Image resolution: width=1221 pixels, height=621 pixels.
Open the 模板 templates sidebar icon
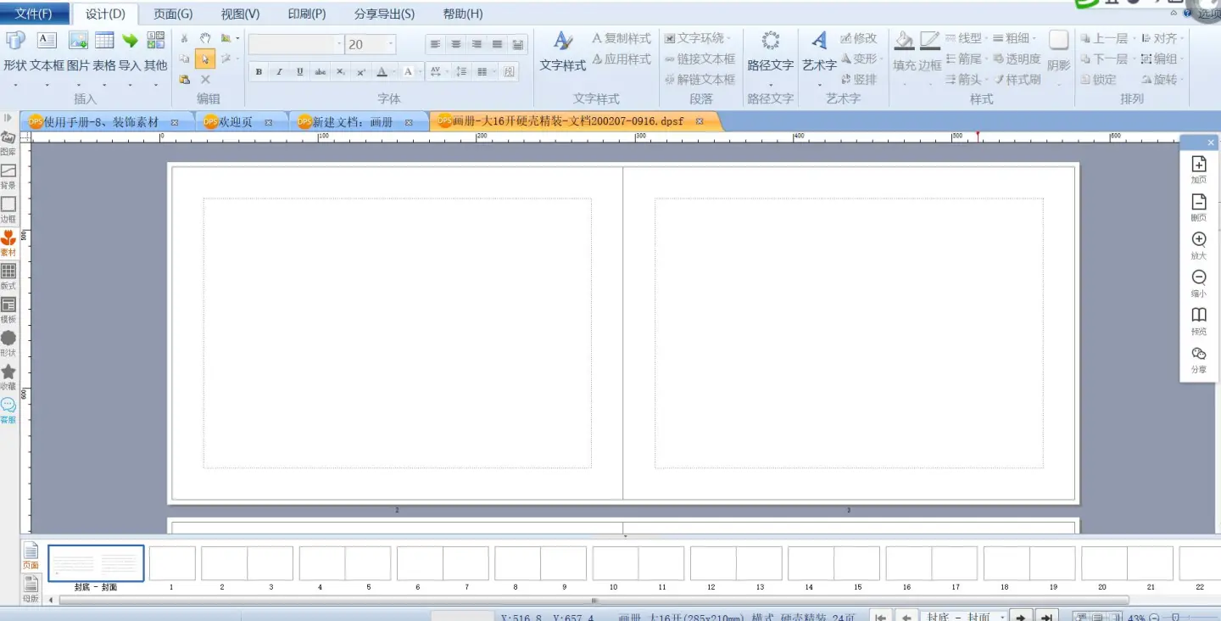point(8,309)
